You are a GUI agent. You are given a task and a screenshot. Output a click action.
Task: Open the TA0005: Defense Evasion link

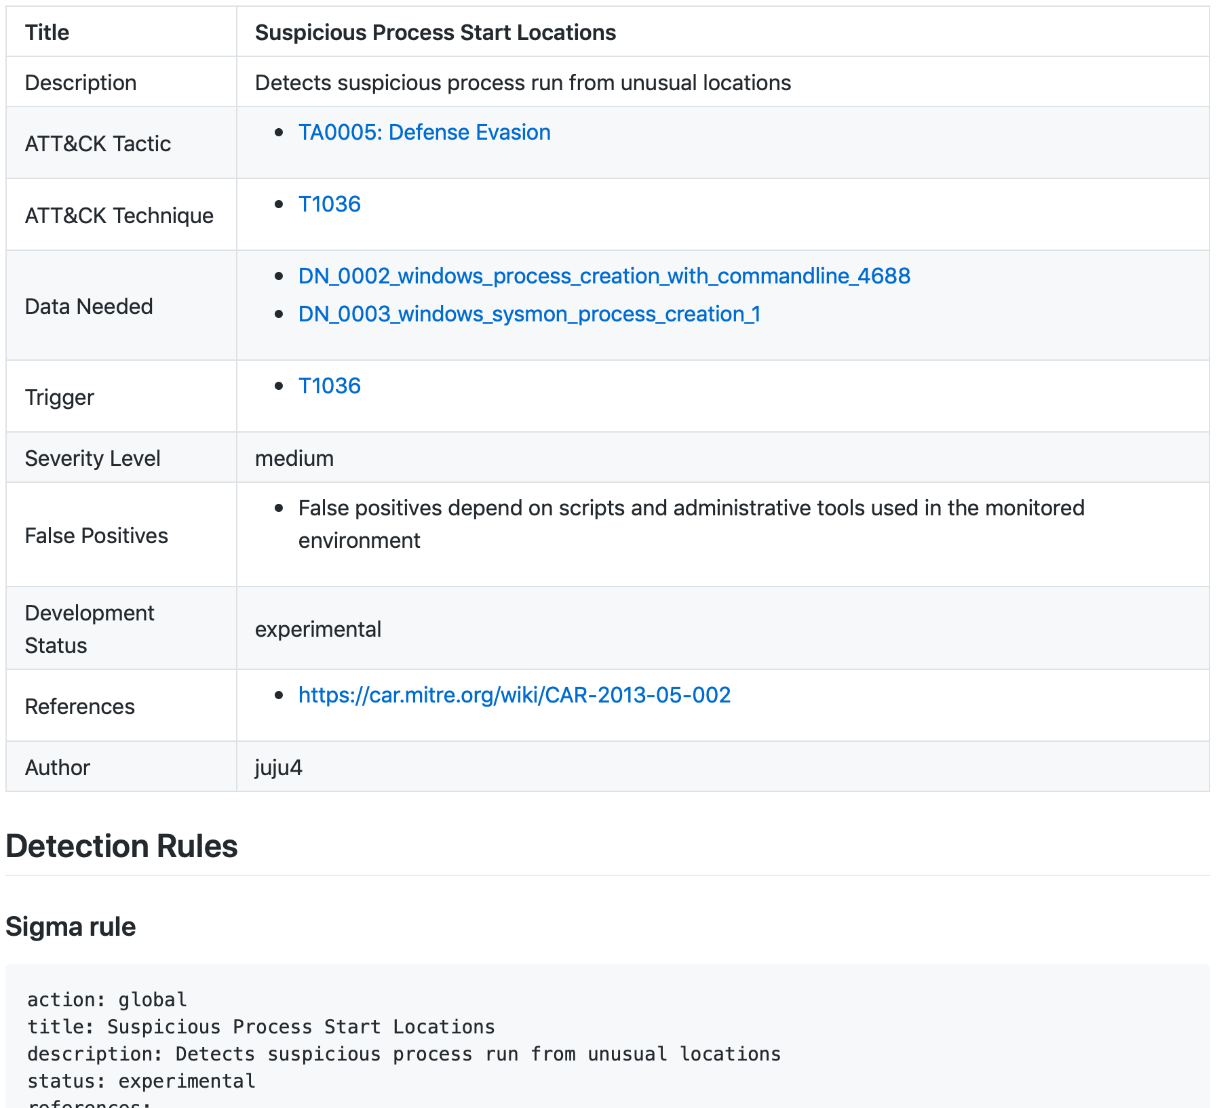coord(424,132)
